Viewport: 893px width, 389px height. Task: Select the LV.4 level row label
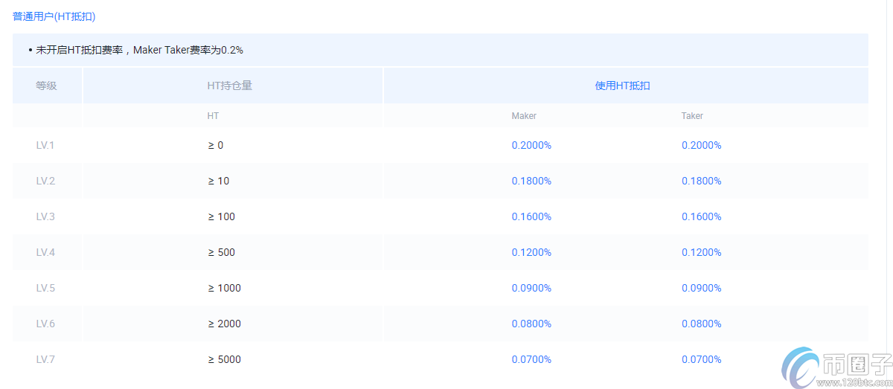pyautogui.click(x=45, y=252)
